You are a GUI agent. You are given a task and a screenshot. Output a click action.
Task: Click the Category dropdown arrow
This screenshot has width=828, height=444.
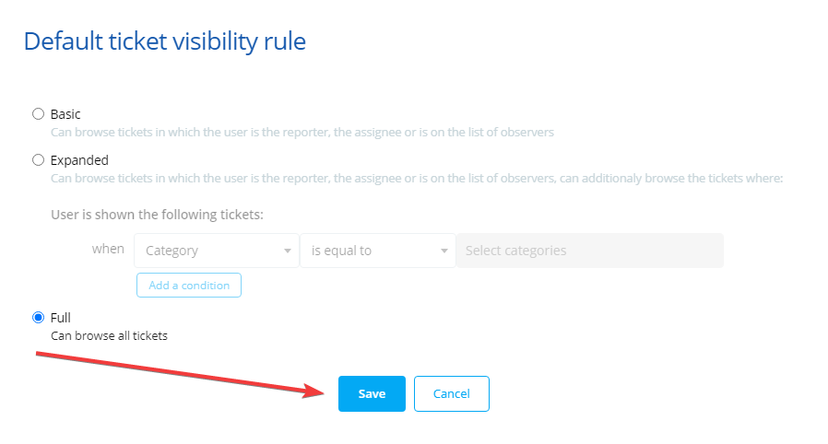click(x=287, y=251)
